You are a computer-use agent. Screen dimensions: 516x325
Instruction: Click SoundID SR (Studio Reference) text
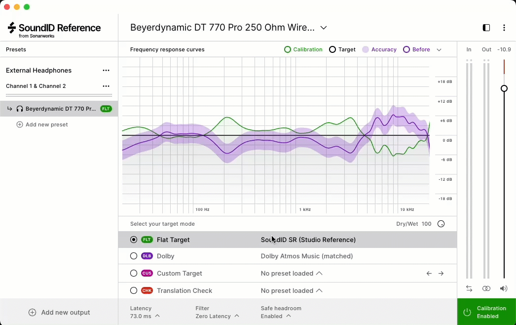(x=308, y=240)
